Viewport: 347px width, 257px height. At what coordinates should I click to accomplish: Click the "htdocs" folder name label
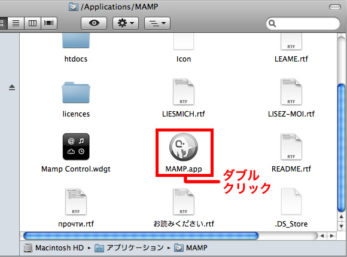point(76,59)
